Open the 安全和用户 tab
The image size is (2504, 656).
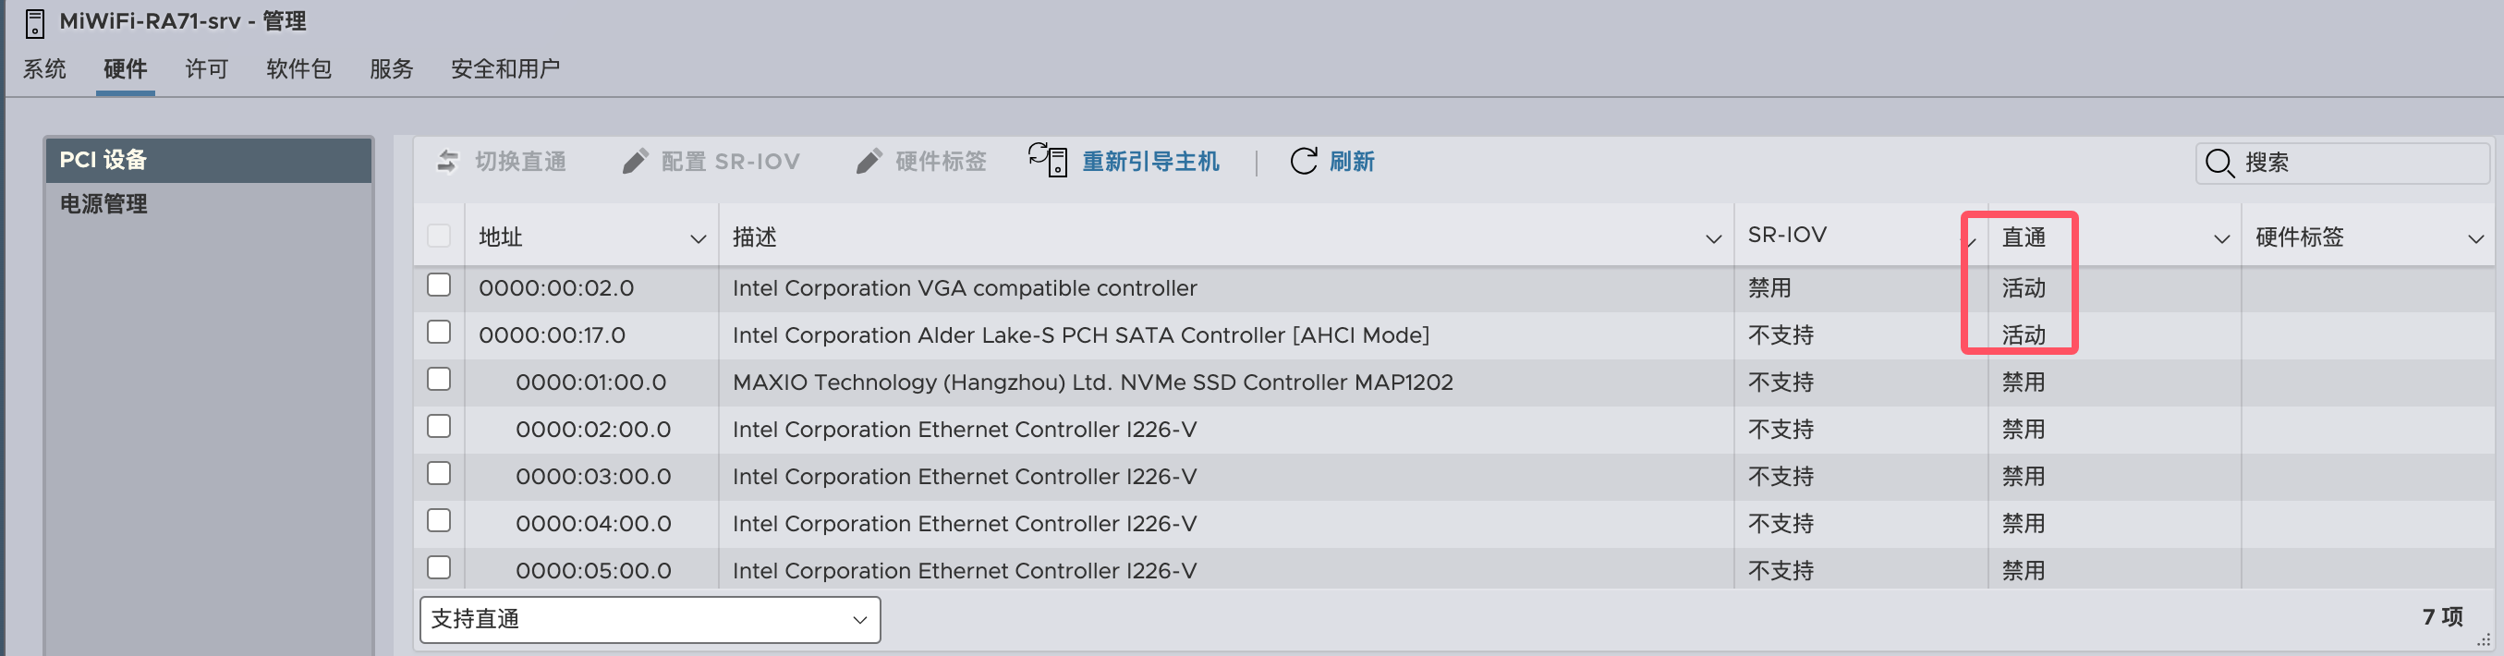504,69
